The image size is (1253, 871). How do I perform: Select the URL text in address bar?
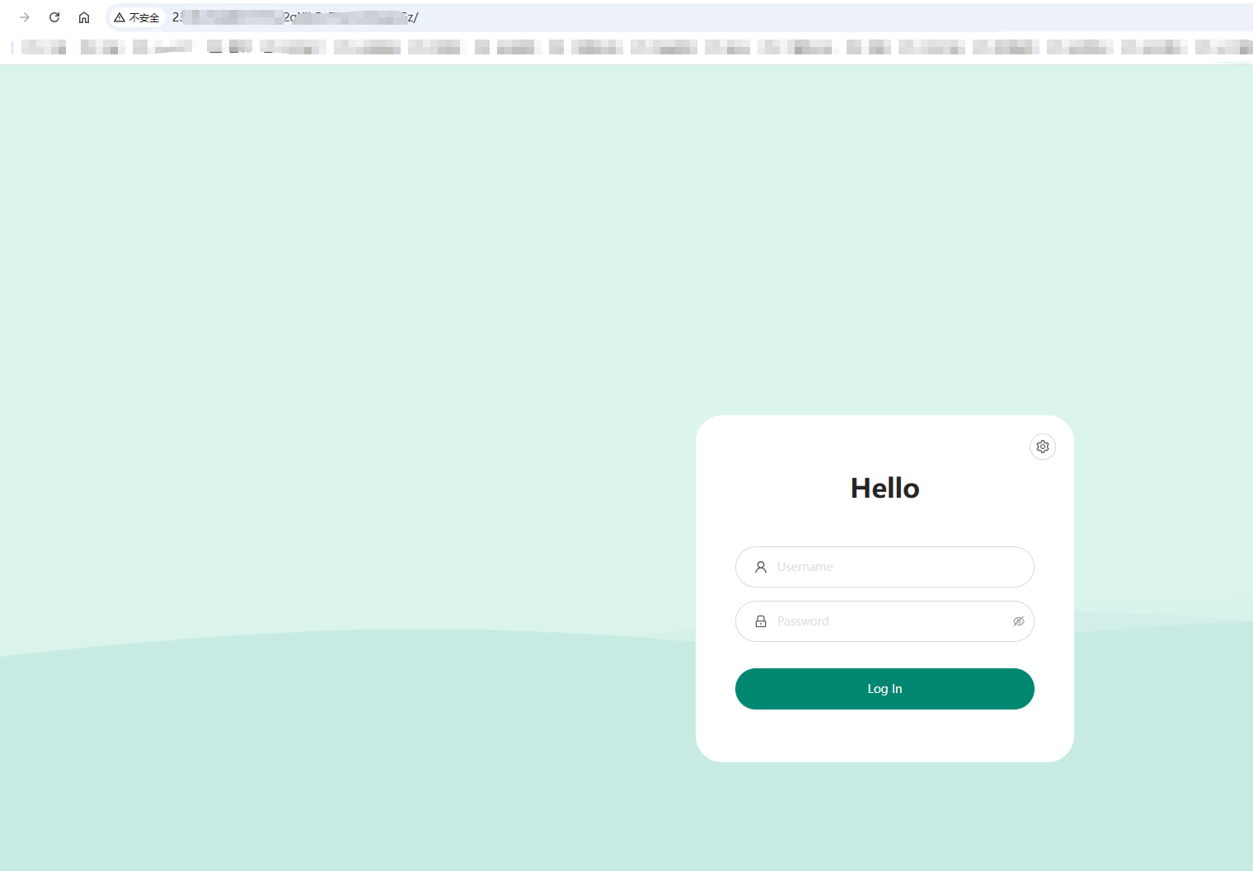[x=297, y=17]
